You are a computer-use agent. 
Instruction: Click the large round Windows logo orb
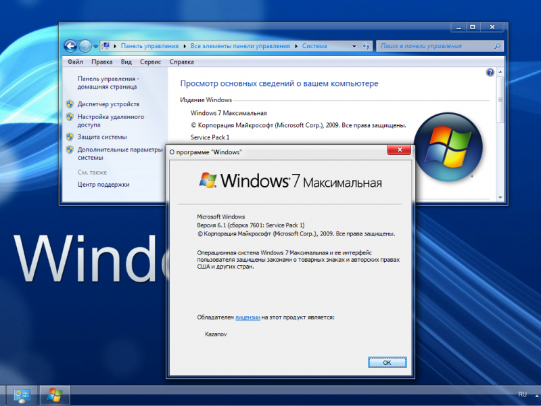tap(448, 147)
